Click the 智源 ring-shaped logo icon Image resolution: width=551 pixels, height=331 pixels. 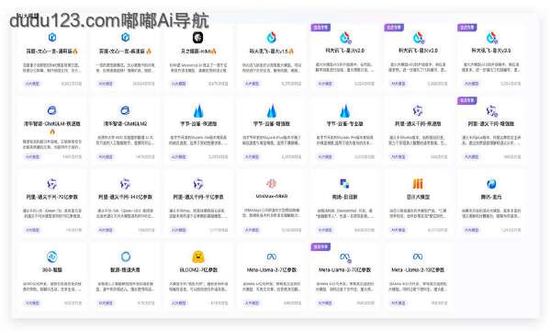[x=126, y=257]
